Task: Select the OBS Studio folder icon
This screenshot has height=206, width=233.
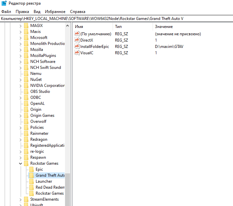Action: 26,92
